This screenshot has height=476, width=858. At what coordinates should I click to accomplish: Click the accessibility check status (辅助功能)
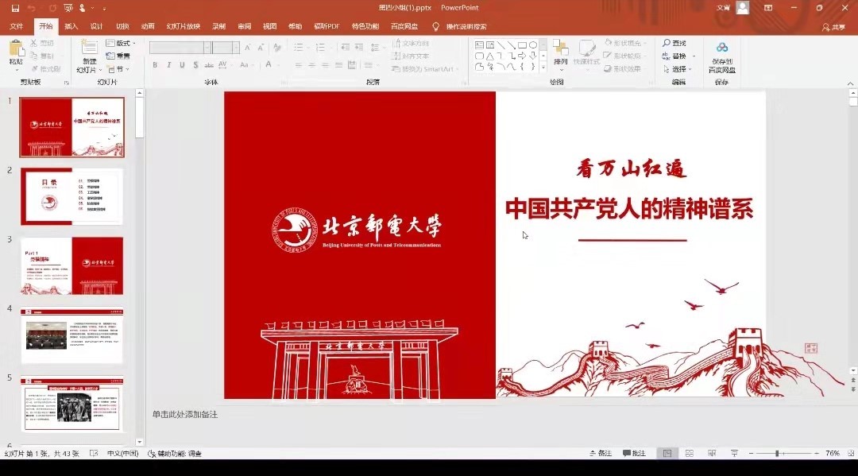coord(175,454)
